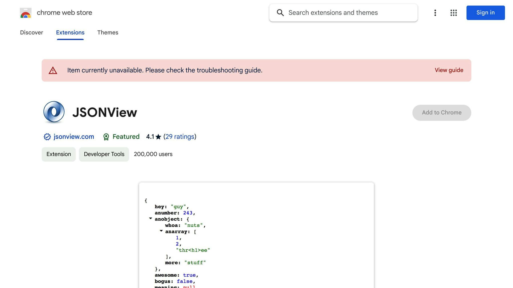
Task: Click the Sign in button
Action: [x=485, y=13]
